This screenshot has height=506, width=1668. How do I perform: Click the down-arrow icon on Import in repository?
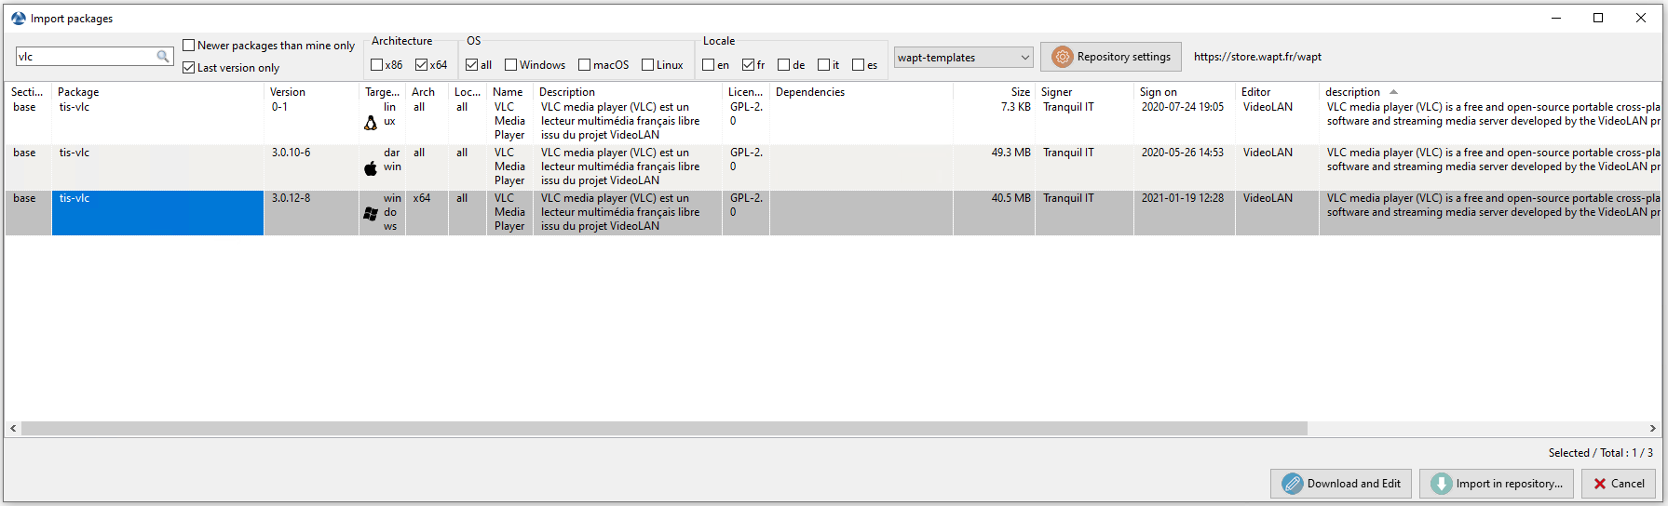(1441, 484)
